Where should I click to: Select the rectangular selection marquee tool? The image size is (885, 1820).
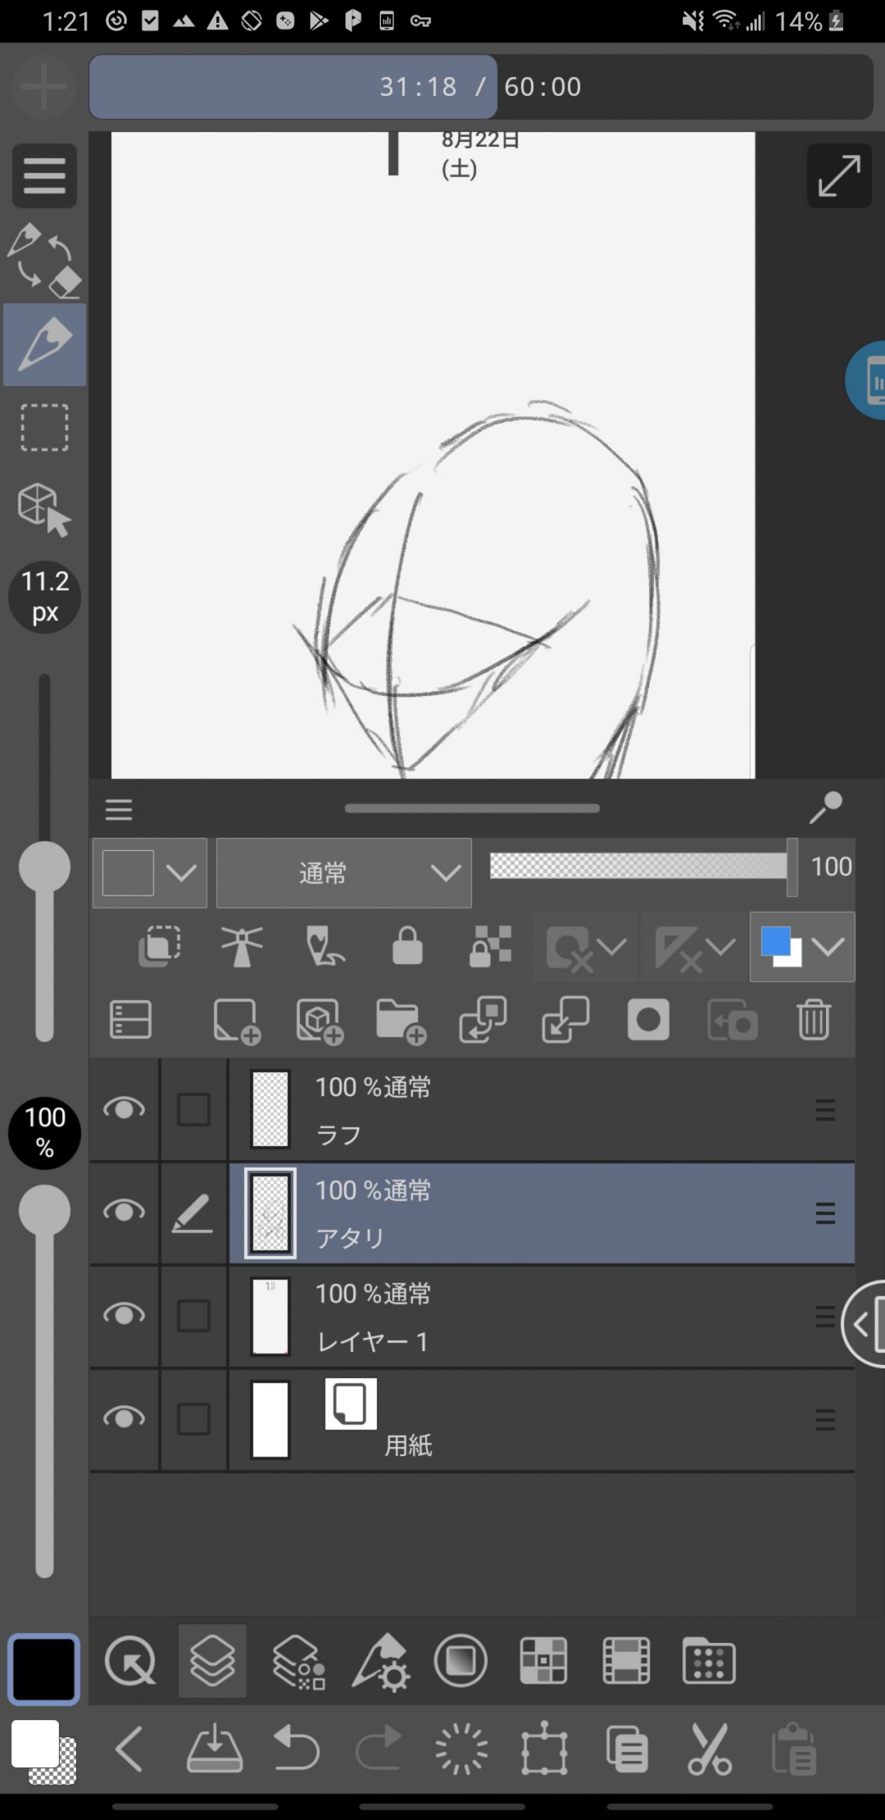[x=44, y=428]
